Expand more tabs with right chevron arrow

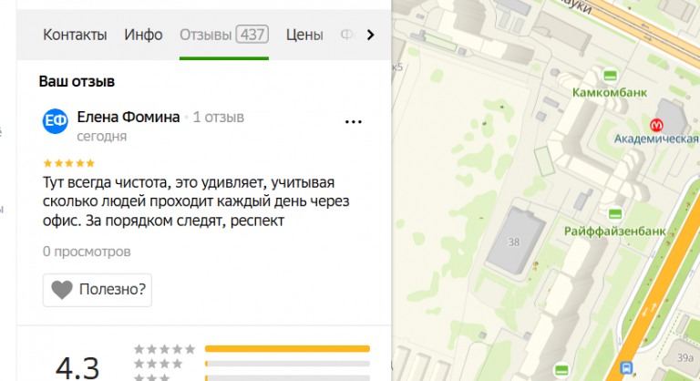370,35
